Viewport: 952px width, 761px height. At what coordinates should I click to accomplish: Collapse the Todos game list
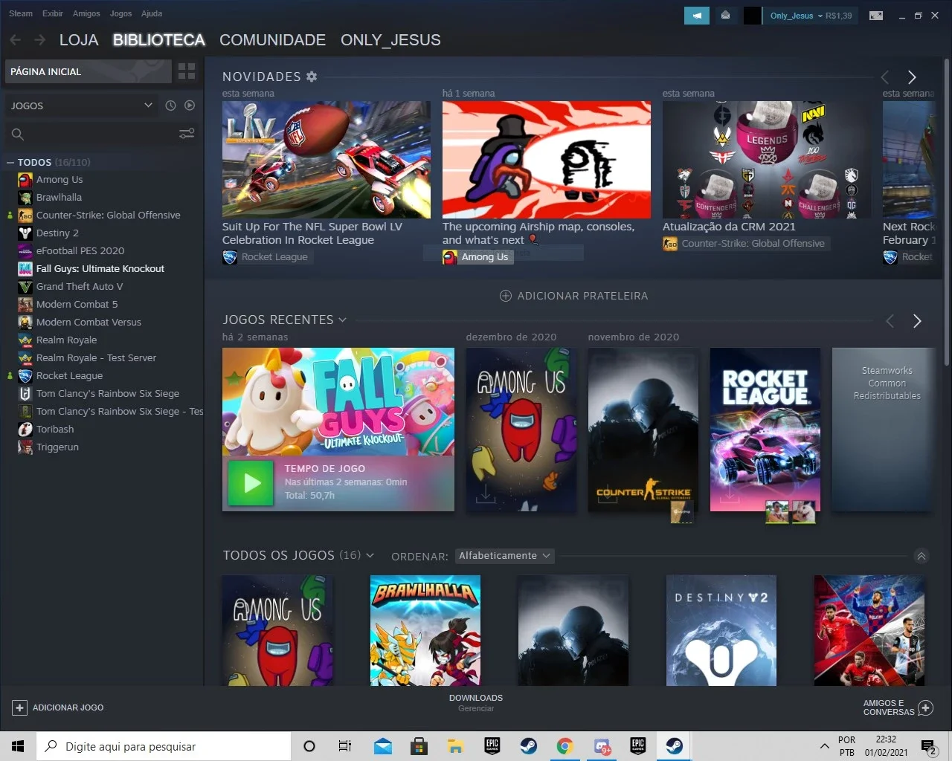point(10,162)
